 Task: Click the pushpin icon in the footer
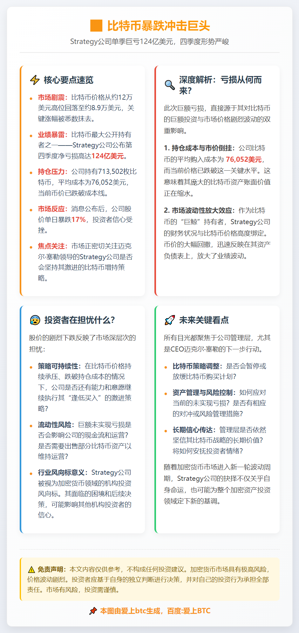coord(93,611)
